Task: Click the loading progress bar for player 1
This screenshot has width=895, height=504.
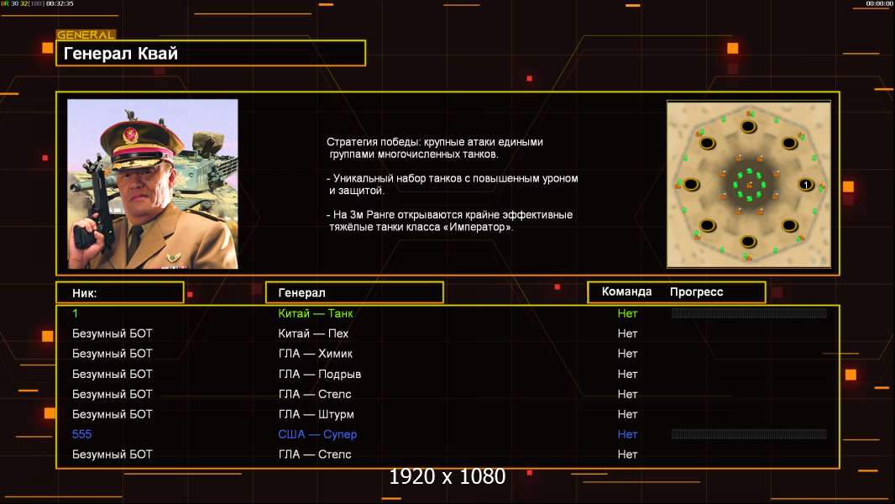Action: tap(749, 313)
